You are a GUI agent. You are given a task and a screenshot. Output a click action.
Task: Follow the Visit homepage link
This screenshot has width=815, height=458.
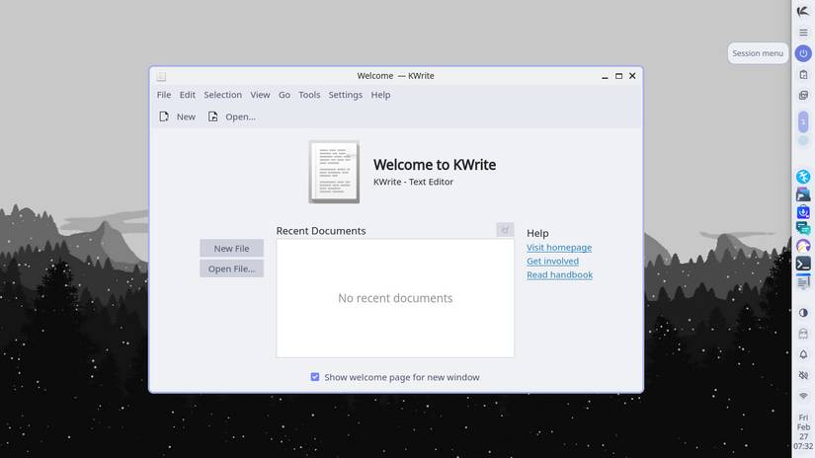point(559,248)
